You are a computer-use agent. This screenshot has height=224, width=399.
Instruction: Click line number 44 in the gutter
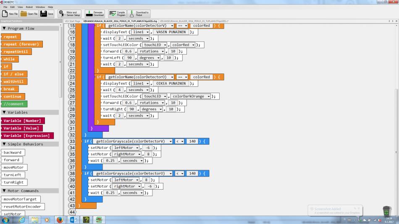point(72,212)
